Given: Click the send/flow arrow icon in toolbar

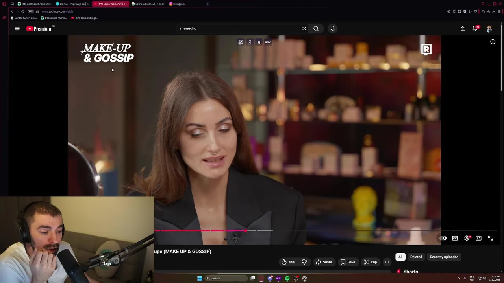Looking at the screenshot, I should 470,11.
